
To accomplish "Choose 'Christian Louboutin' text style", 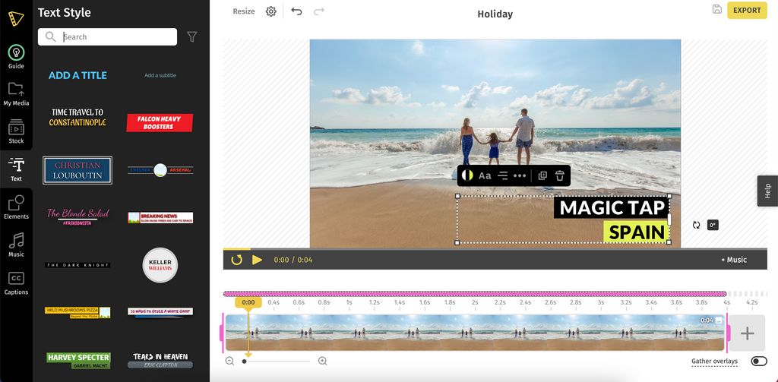I will tap(77, 170).
